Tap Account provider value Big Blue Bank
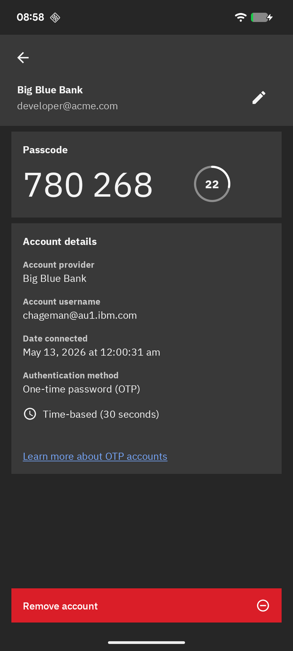Viewport: 293px width, 651px height. [x=55, y=279]
